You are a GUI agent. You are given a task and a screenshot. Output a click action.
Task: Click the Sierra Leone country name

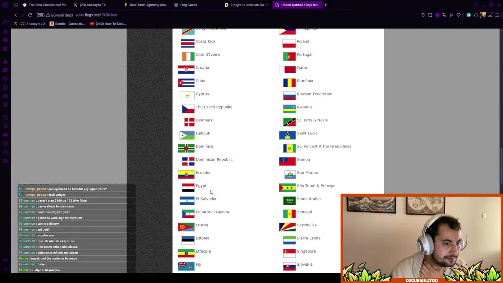pyautogui.click(x=308, y=238)
